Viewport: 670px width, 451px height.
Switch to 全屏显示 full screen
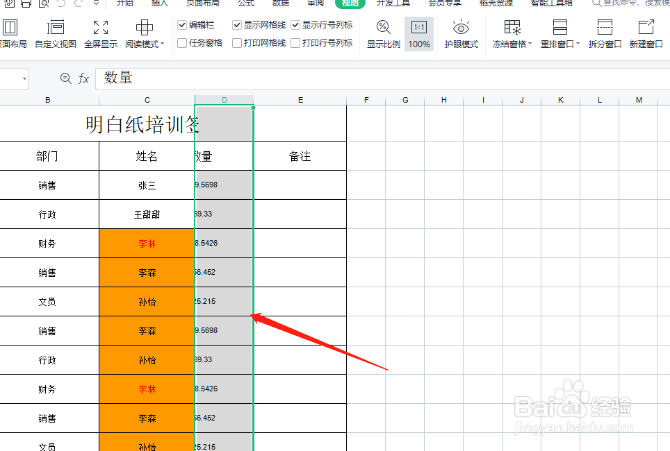101,34
